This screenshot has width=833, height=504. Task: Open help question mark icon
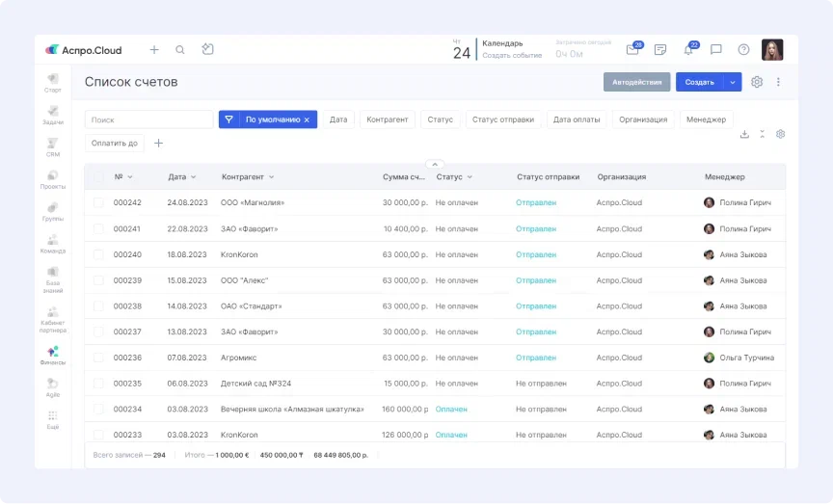click(x=743, y=49)
